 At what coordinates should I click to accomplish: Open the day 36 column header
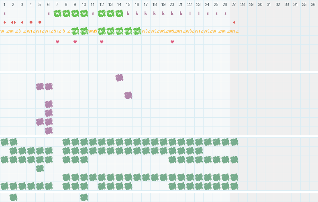313,4
